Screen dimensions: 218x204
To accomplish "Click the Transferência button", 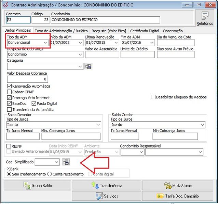I will tap(106, 186).
